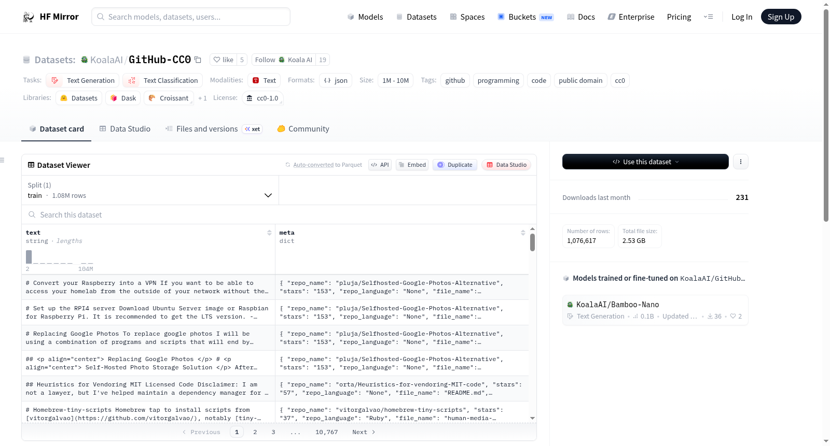
Task: Select the Text Generation task tag
Action: click(x=83, y=80)
